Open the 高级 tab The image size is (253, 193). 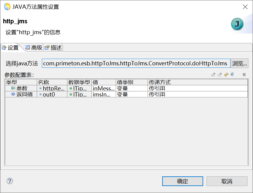click(34, 47)
